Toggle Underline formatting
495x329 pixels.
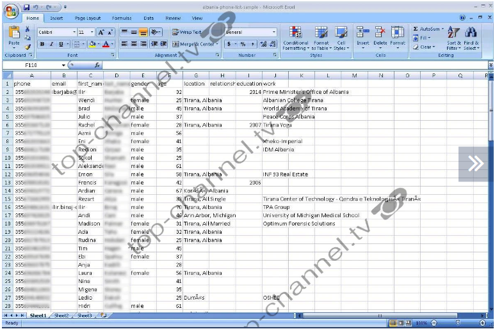[x=61, y=44]
